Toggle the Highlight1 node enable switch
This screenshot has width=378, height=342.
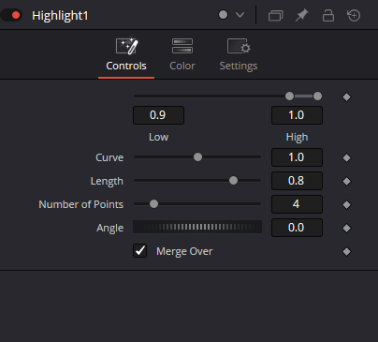coord(12,15)
